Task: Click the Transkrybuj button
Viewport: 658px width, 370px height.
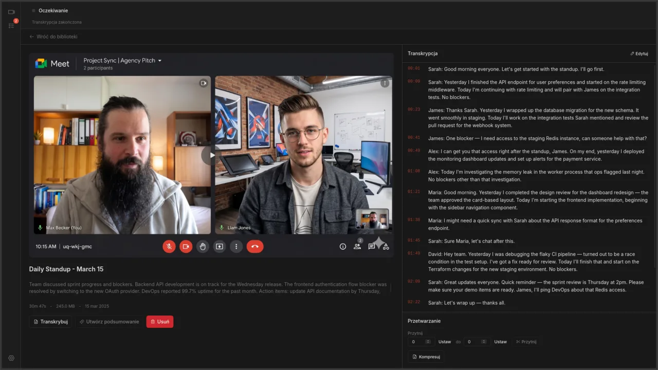Action: coord(50,322)
